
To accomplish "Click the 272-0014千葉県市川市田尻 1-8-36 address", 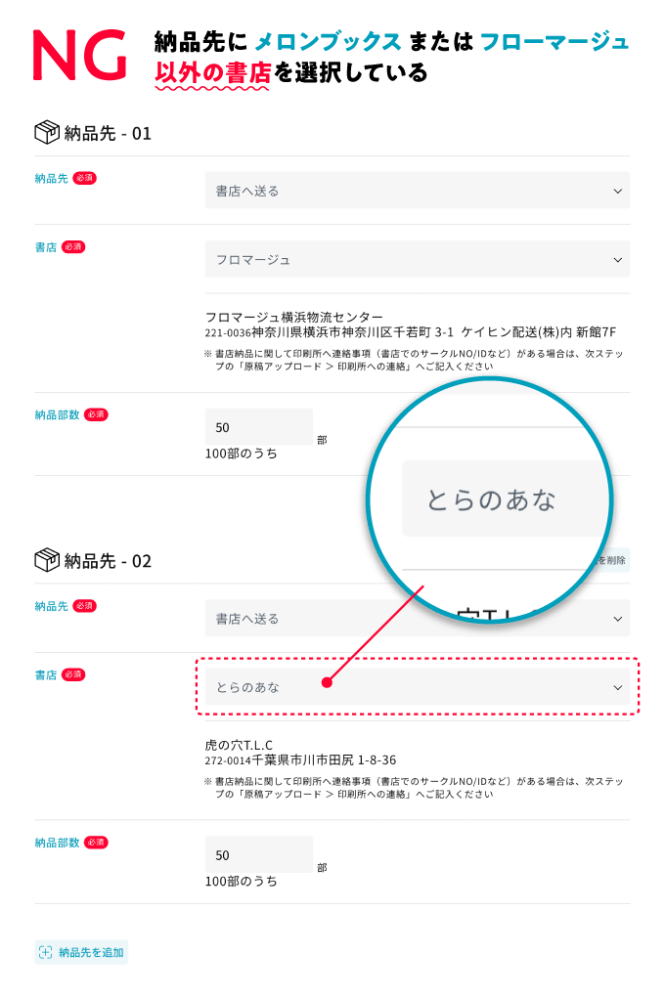I will pos(300,759).
